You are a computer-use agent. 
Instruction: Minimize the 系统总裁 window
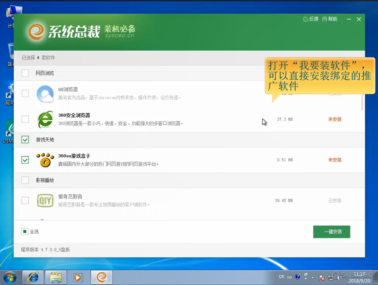pos(349,19)
